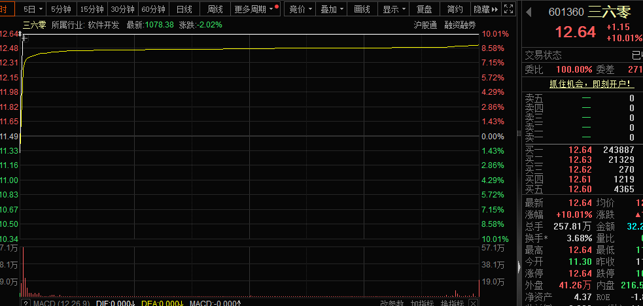Click the side panel collapse handle arrow
The height and width of the screenshot is (306, 643).
[520, 267]
